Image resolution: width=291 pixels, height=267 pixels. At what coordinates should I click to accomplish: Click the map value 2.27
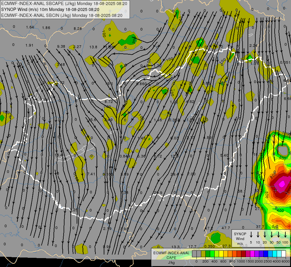click(77, 47)
